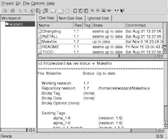The width and height of the screenshot is (168, 139).
Task: Click file list horizontal scrollbar left arrow
Action: 157,56
